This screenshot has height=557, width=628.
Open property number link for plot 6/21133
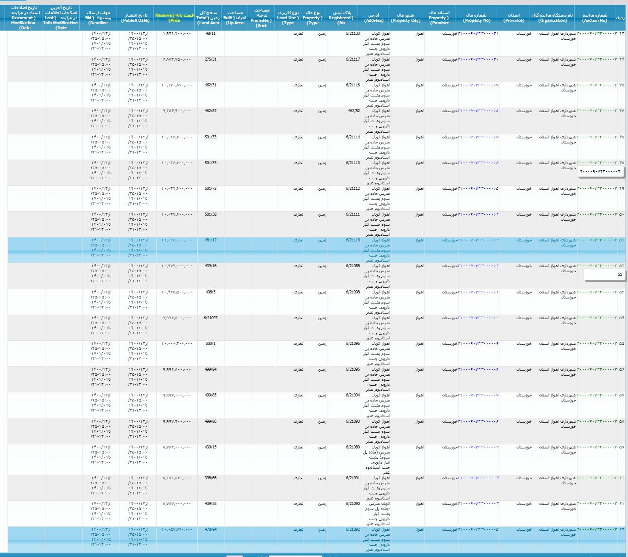(478, 34)
